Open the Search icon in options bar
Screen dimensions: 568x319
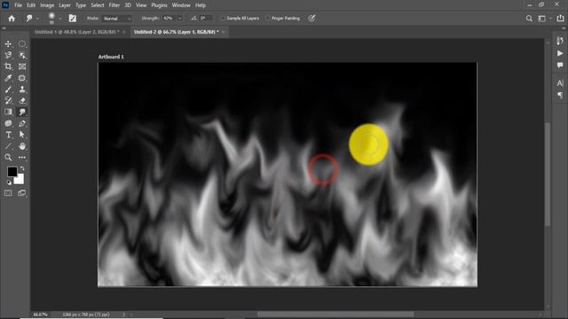529,18
